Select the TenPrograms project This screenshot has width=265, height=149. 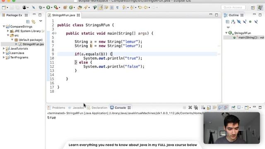[x=19, y=57]
